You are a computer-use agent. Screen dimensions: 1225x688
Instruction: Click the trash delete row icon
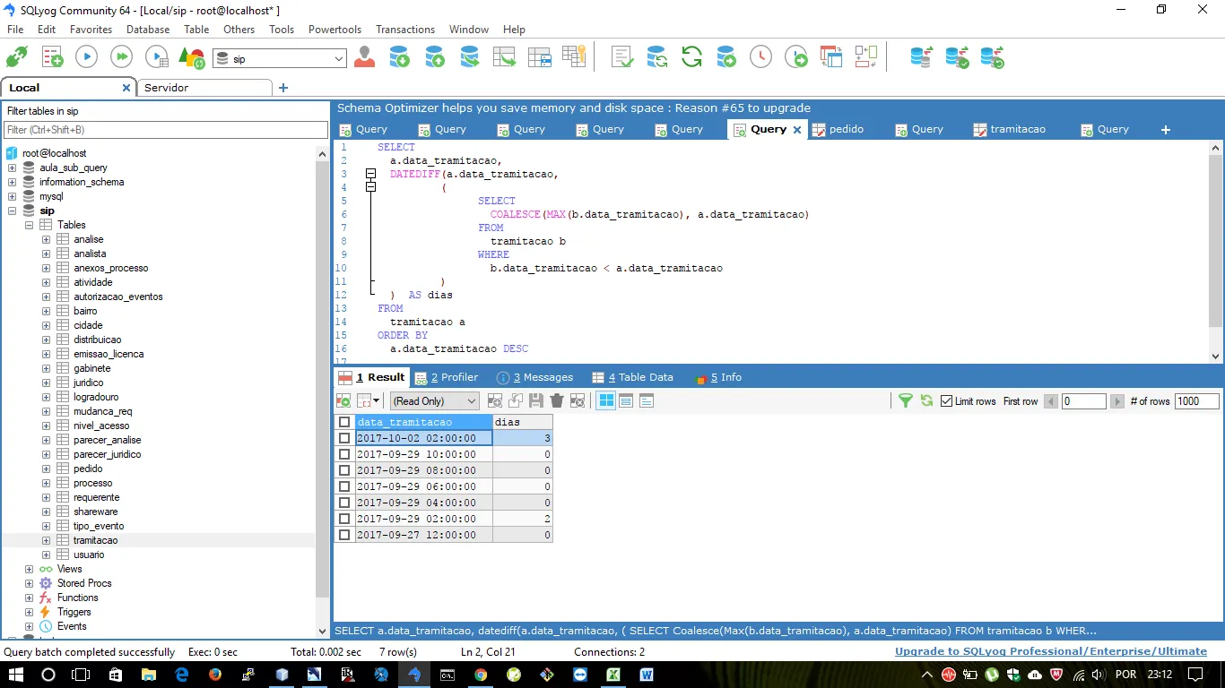tap(557, 401)
